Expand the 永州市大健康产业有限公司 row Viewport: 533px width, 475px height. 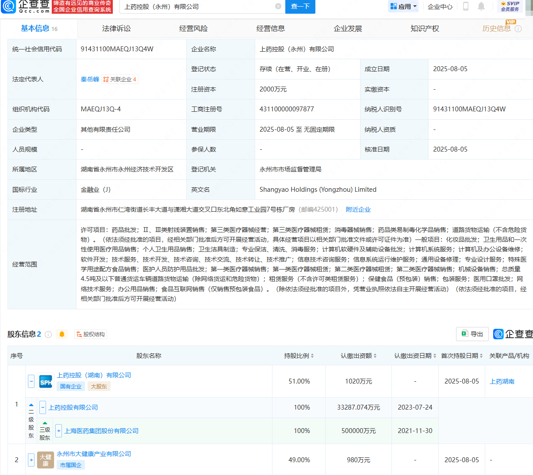[x=31, y=460]
